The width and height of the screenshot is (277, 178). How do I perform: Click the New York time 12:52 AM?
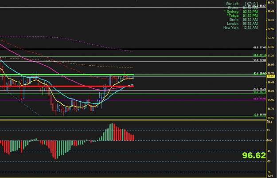point(250,28)
